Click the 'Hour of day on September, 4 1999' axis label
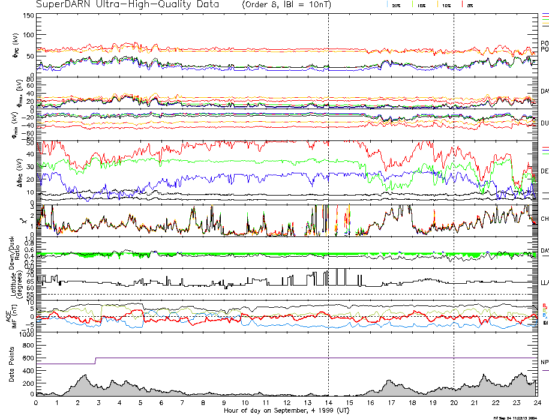 (286, 410)
